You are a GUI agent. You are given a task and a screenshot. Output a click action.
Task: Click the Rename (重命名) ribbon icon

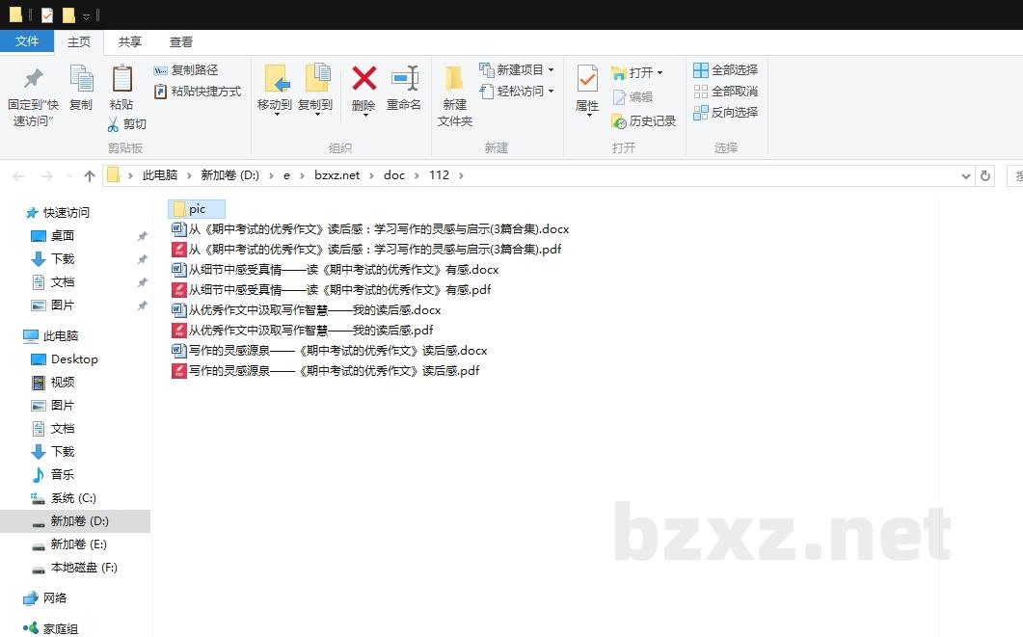coord(404,79)
